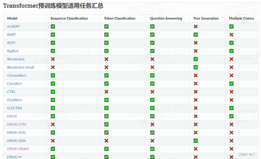
Task: Open the ERNIE model link
Action: (x=12, y=116)
